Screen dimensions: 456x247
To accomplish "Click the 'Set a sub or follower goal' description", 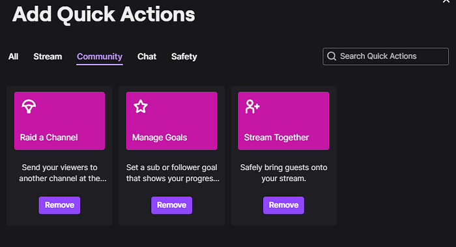I will [171, 167].
